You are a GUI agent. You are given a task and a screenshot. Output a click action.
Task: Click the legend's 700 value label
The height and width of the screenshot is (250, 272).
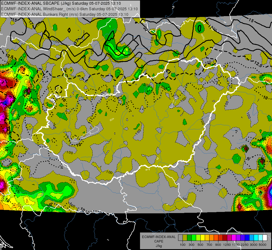pos(209,245)
